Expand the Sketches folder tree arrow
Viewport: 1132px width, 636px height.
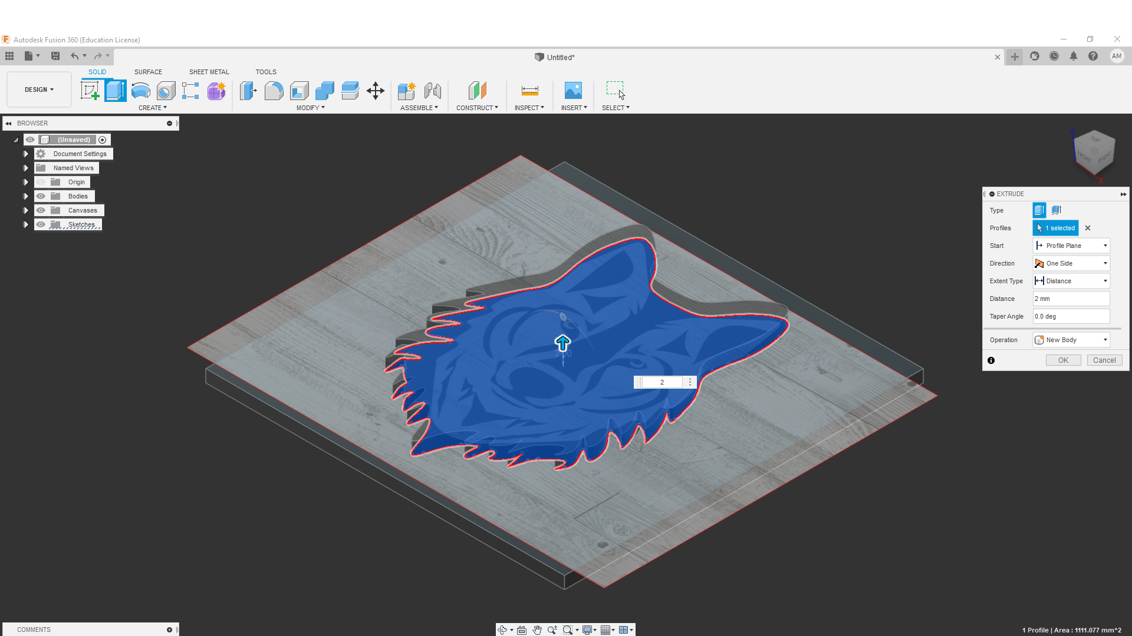(x=25, y=224)
